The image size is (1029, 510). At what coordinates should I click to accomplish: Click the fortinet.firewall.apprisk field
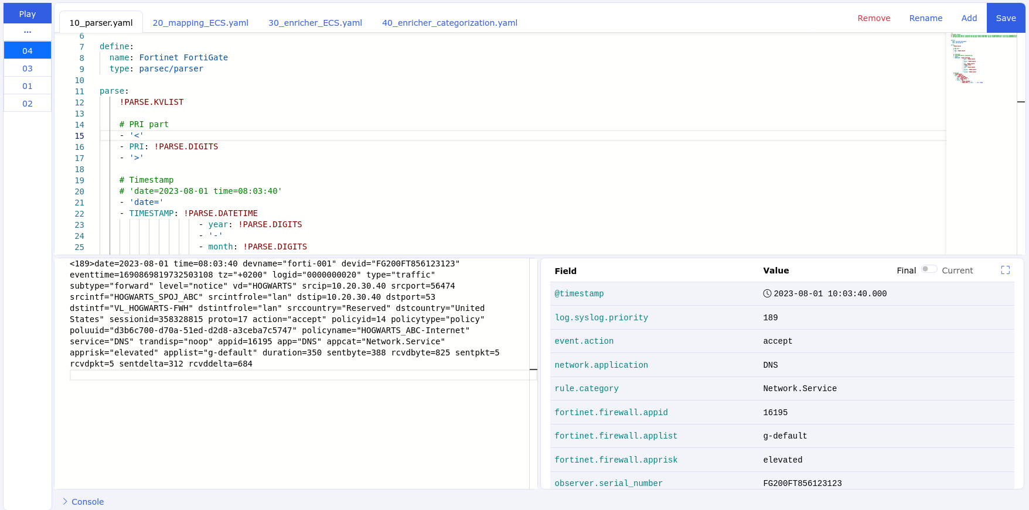click(616, 460)
